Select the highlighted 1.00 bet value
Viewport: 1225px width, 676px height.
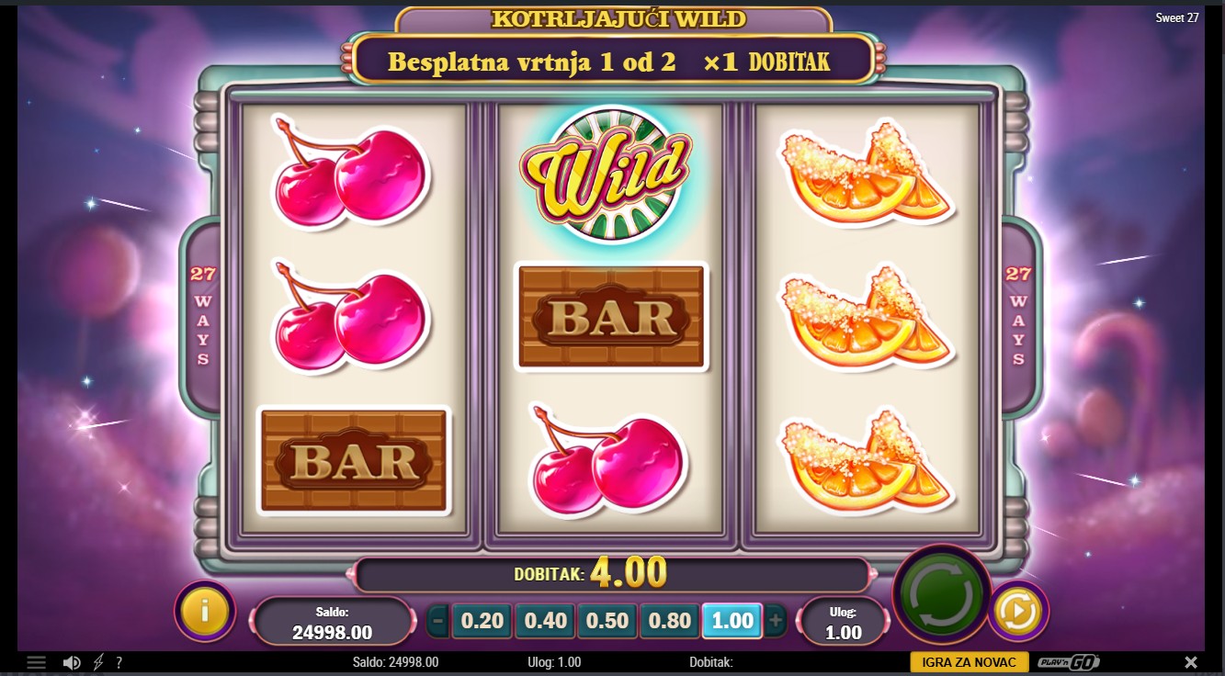pyautogui.click(x=732, y=621)
